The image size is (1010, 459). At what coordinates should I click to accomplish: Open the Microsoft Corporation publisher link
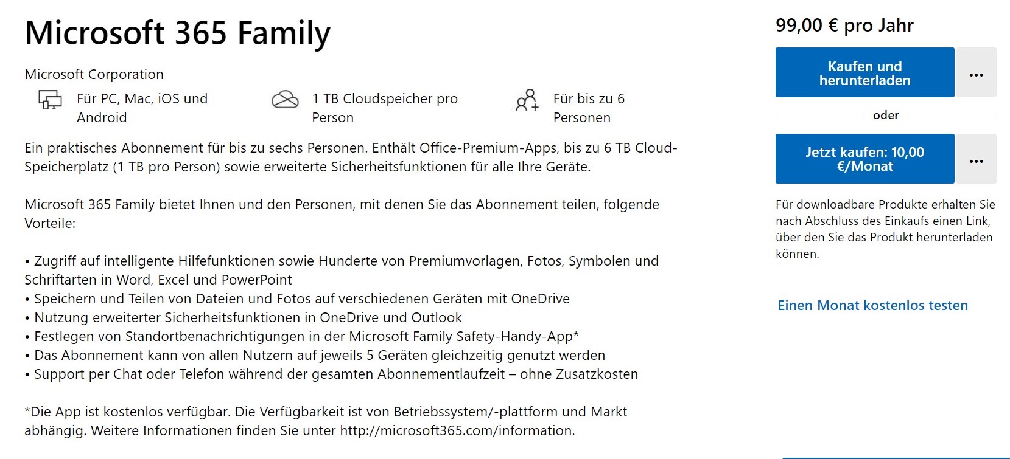tap(94, 74)
